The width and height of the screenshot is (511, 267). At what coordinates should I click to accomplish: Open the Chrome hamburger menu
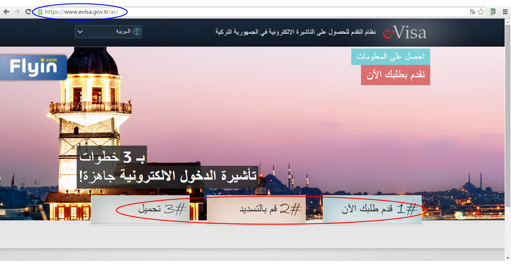(505, 12)
